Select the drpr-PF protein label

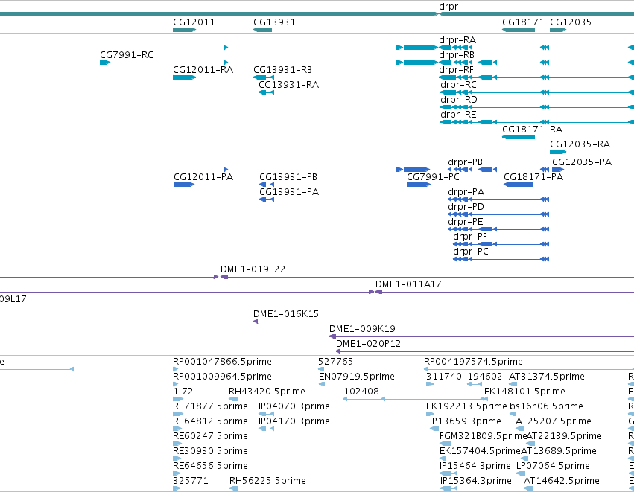coord(470,237)
